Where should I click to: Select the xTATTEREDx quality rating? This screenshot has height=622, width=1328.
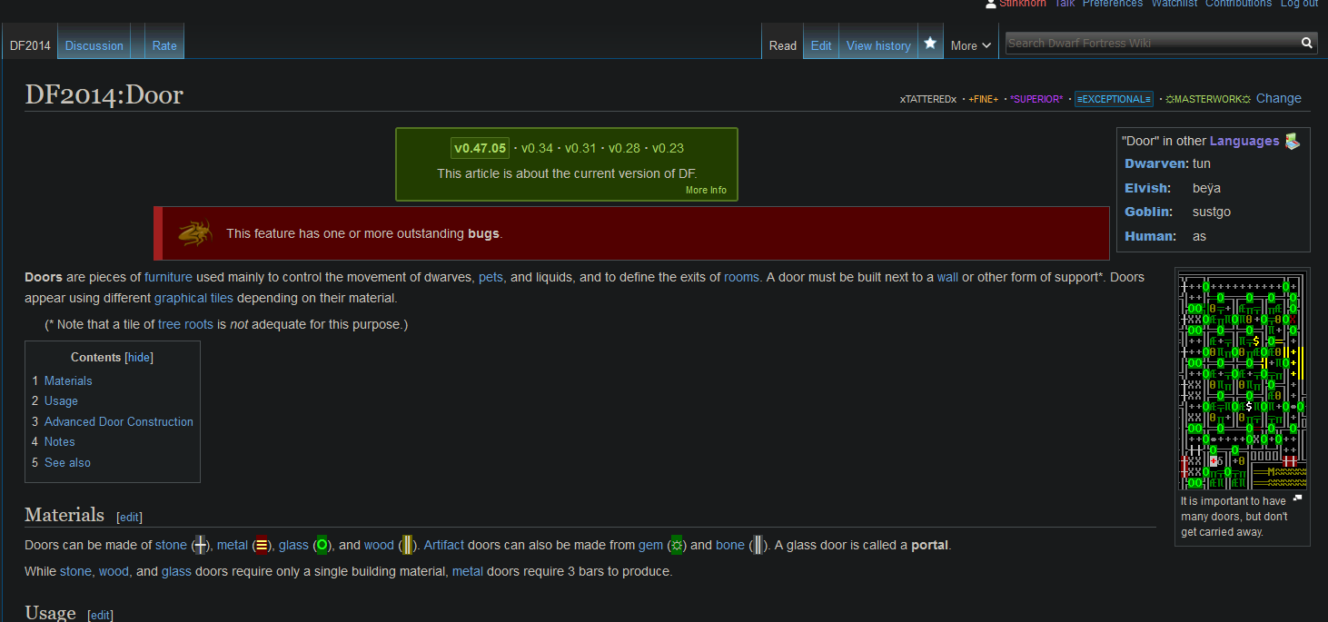tap(928, 99)
